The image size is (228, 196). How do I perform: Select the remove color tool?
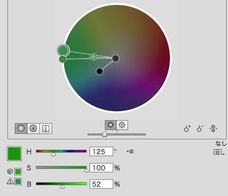pyautogui.click(x=200, y=129)
